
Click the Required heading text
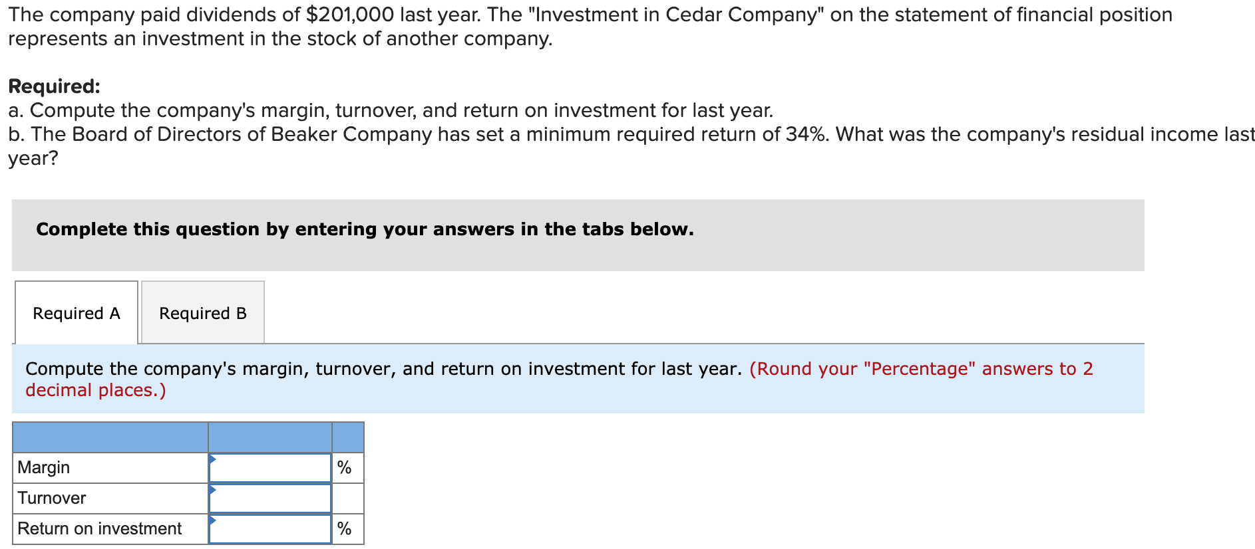[53, 85]
